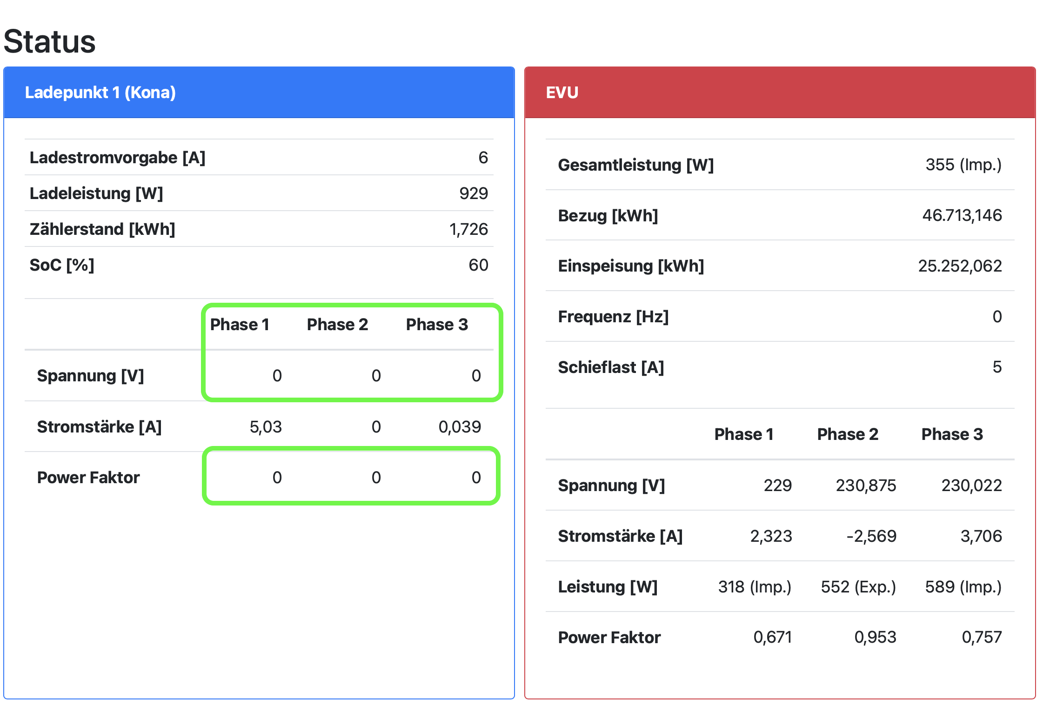The width and height of the screenshot is (1043, 705).
Task: Click EVU Leistung value 552 (Exp.)
Action: [x=858, y=587]
